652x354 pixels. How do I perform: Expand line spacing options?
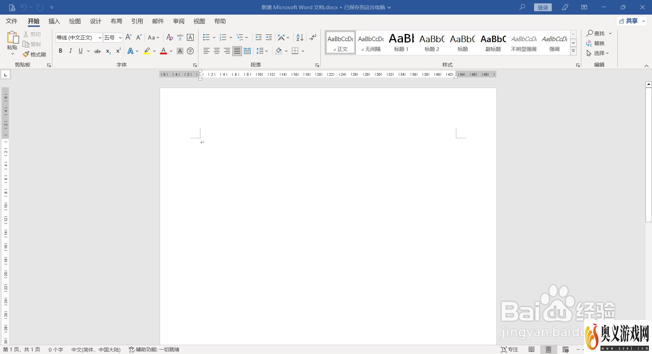[x=267, y=51]
